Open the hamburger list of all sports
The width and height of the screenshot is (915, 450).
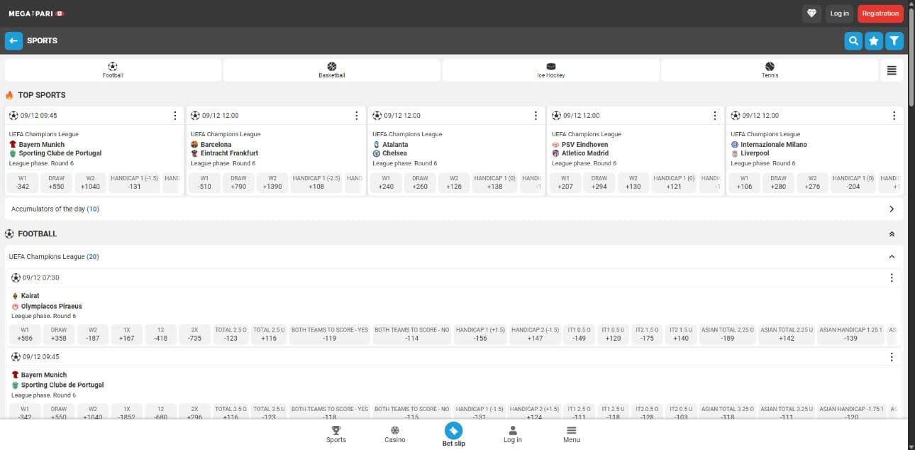tap(892, 70)
